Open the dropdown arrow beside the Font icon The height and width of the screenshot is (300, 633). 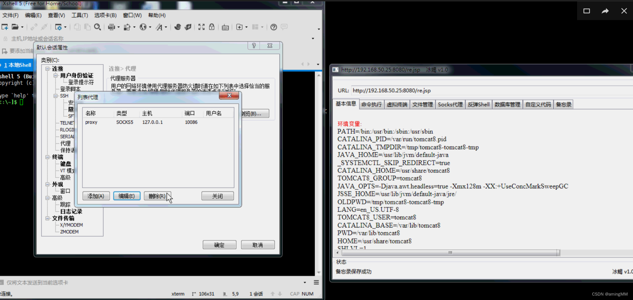(166, 27)
